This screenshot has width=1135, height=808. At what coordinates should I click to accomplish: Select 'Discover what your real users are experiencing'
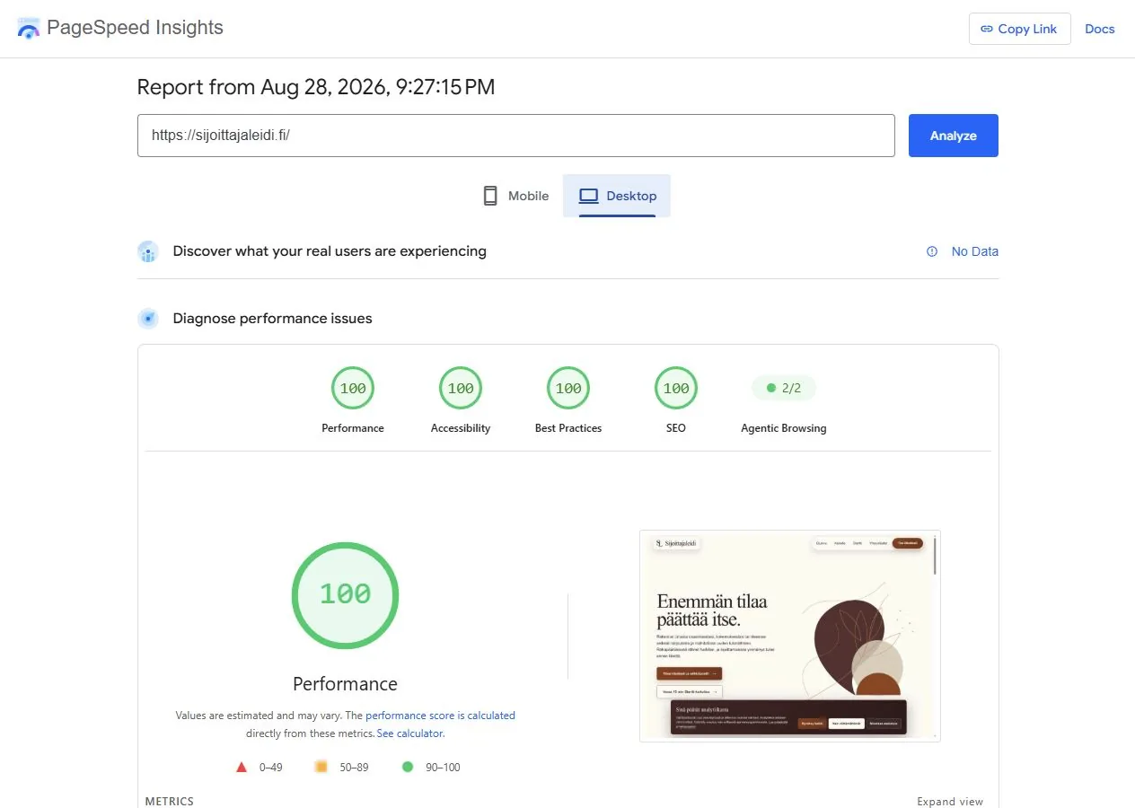330,251
